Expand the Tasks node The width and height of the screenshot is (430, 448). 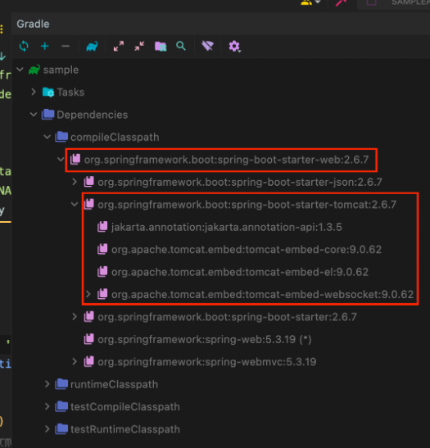click(34, 92)
